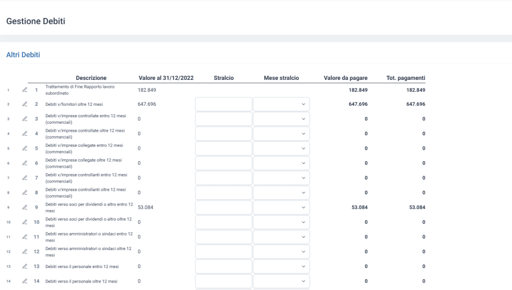Viewport: 512px width, 290px height.
Task: Select Mese stralcio for row 6 imprese collegate oltre
Action: click(x=281, y=163)
